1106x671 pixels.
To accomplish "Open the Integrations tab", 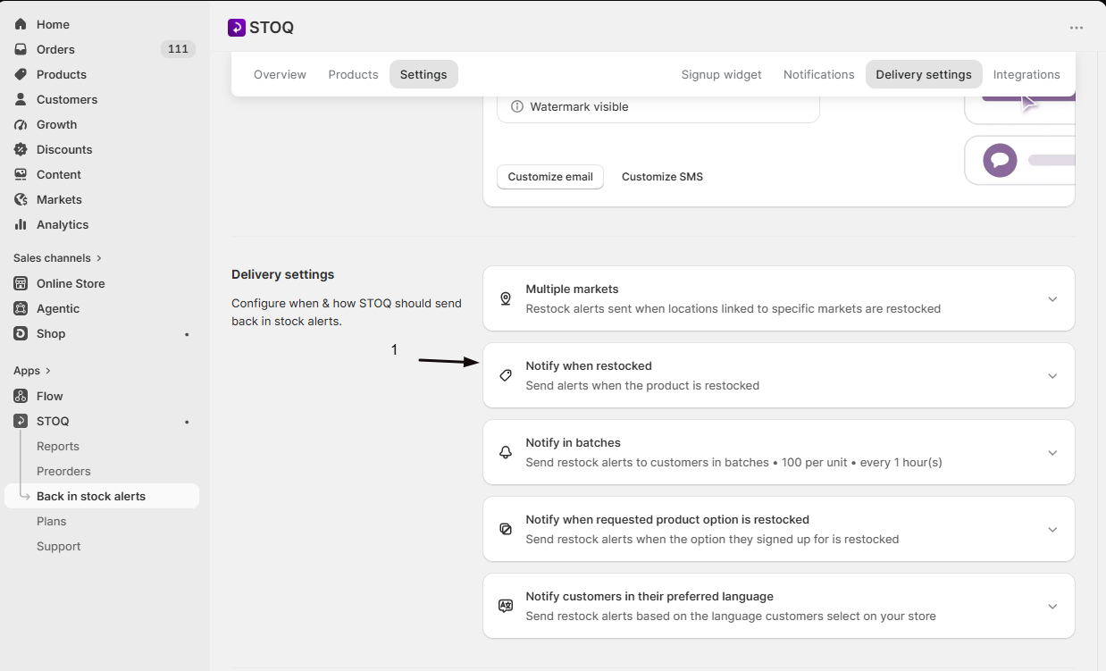I will tap(1026, 74).
